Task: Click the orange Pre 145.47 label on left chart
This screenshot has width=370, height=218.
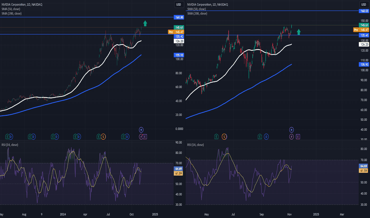Action: (176, 32)
